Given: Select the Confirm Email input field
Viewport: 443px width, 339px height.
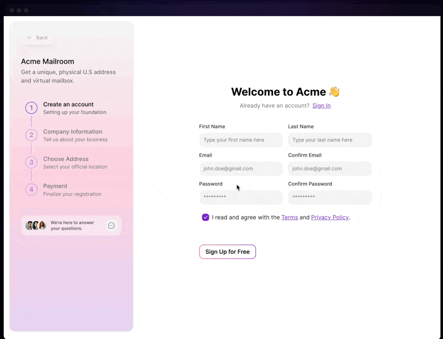Looking at the screenshot, I should coord(330,169).
